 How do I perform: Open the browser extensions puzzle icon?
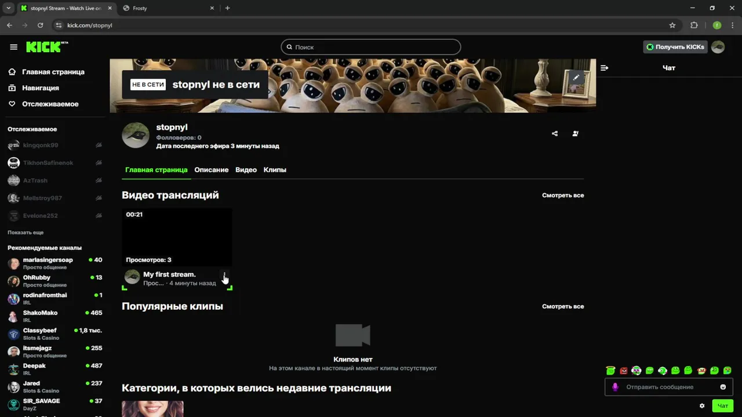[x=694, y=25]
